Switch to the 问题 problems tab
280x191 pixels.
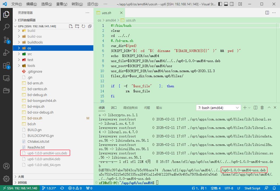tap(147, 108)
